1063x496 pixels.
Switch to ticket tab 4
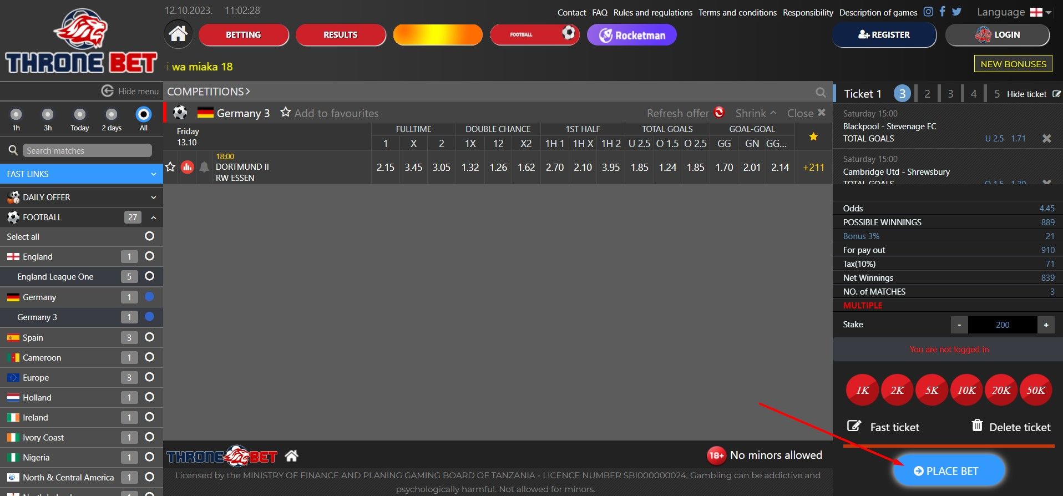974,94
